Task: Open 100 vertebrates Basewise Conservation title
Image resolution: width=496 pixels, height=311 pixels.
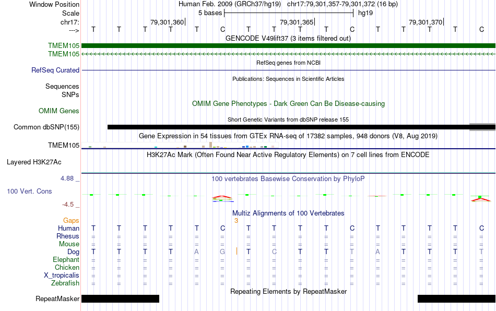Action: [288, 178]
